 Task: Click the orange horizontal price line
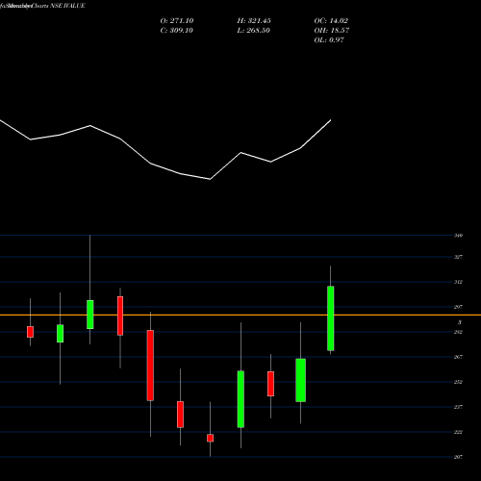(x=240, y=316)
